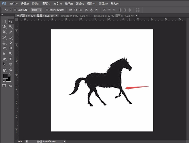Swap foreground and background colors

(x=10, y=74)
